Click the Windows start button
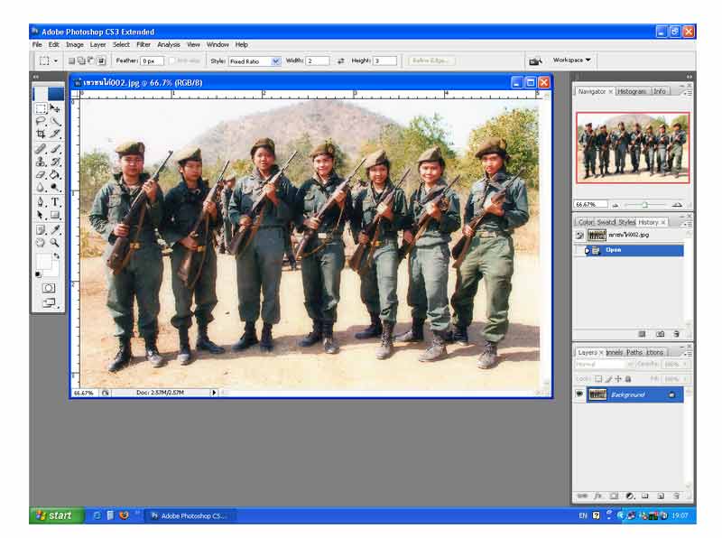722x538 pixels. pos(53,515)
